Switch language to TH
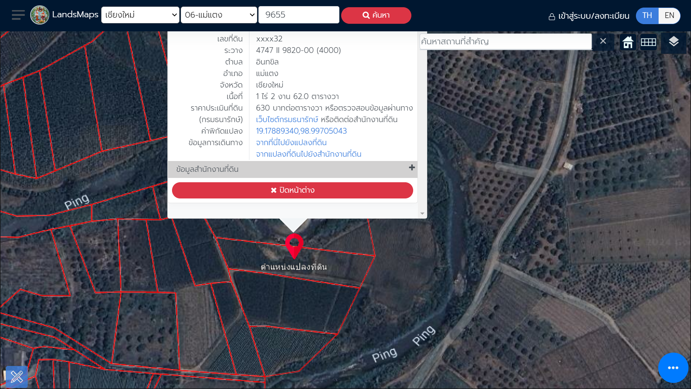Image resolution: width=691 pixels, height=389 pixels. (x=647, y=15)
